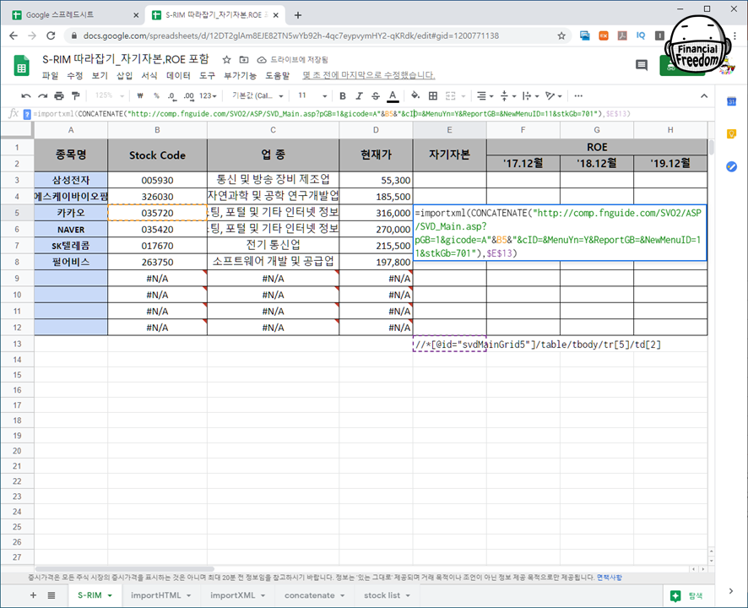The width and height of the screenshot is (748, 608).
Task: Select cell with 삼성전자
Action: pos(71,180)
